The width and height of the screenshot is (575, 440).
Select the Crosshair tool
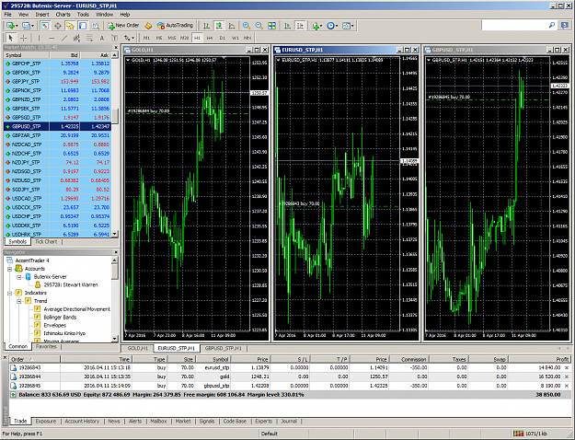24,38
